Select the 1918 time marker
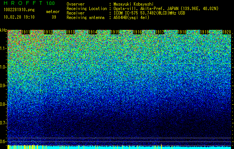Viewport: 234px width, 149px height. tap(182, 32)
